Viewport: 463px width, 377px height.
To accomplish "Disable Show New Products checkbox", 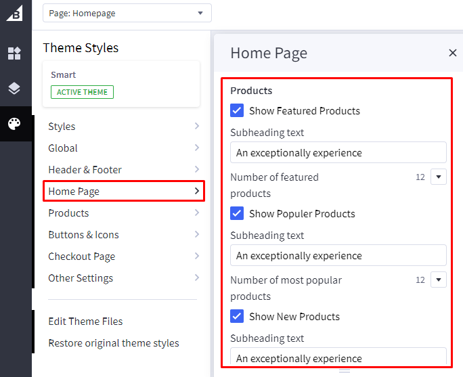I will click(x=237, y=317).
